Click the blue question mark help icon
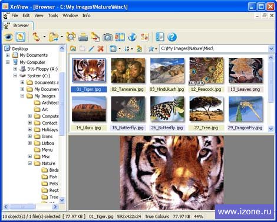277x222 pixels. (172, 37)
